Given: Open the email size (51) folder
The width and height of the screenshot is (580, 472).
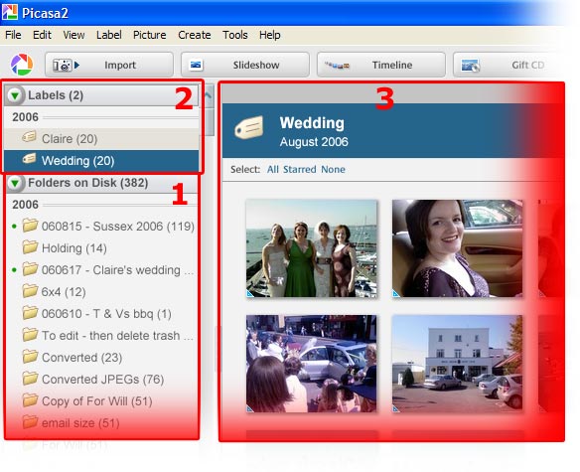Looking at the screenshot, I should click(x=80, y=422).
